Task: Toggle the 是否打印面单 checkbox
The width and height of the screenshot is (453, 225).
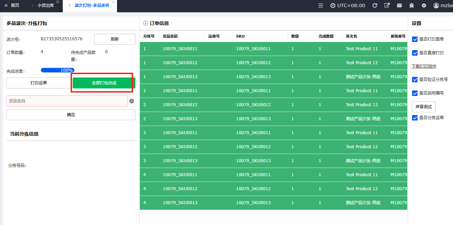Action: click(415, 39)
